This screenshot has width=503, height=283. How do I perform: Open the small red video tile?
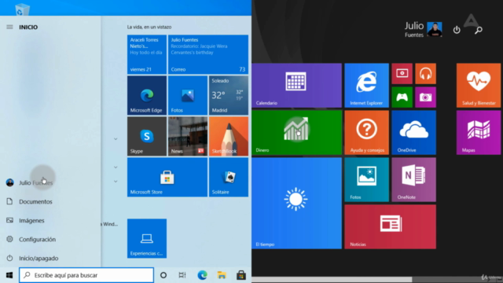point(402,73)
